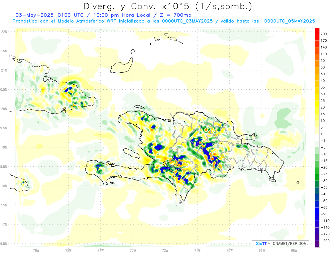The height and width of the screenshot is (254, 330).
Task: Select the '19N' latitude label
Action: point(4,147)
